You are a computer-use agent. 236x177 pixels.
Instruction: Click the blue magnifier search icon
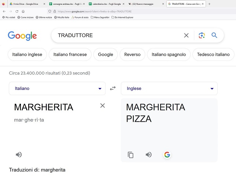click(x=214, y=36)
